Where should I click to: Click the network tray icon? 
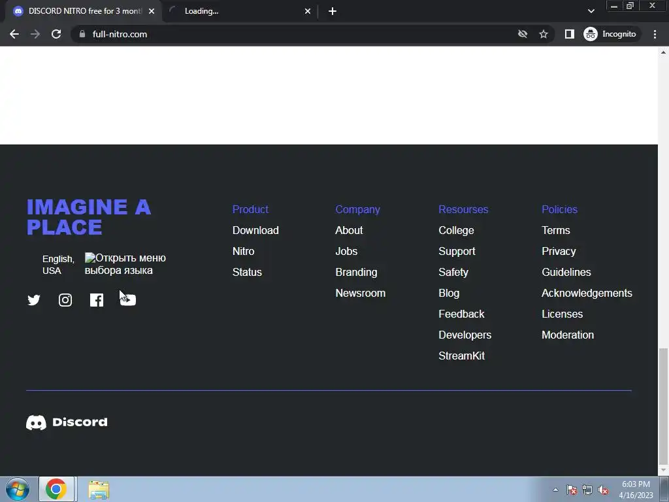(x=587, y=490)
